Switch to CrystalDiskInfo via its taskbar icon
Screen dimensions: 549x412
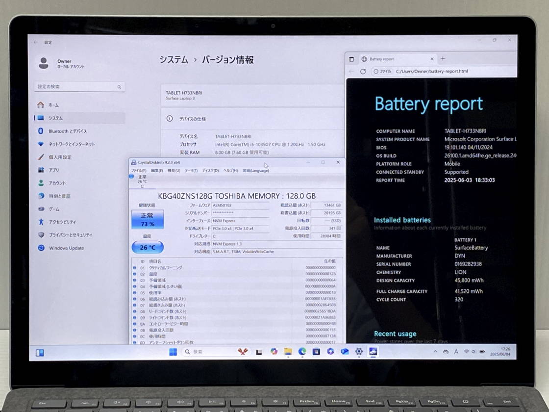point(373,351)
